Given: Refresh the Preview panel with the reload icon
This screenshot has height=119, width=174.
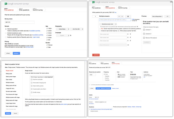Looking at the screenshot, I should pyautogui.click(x=167, y=16).
